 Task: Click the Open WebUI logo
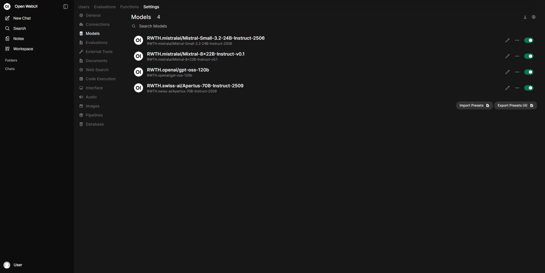pyautogui.click(x=7, y=7)
